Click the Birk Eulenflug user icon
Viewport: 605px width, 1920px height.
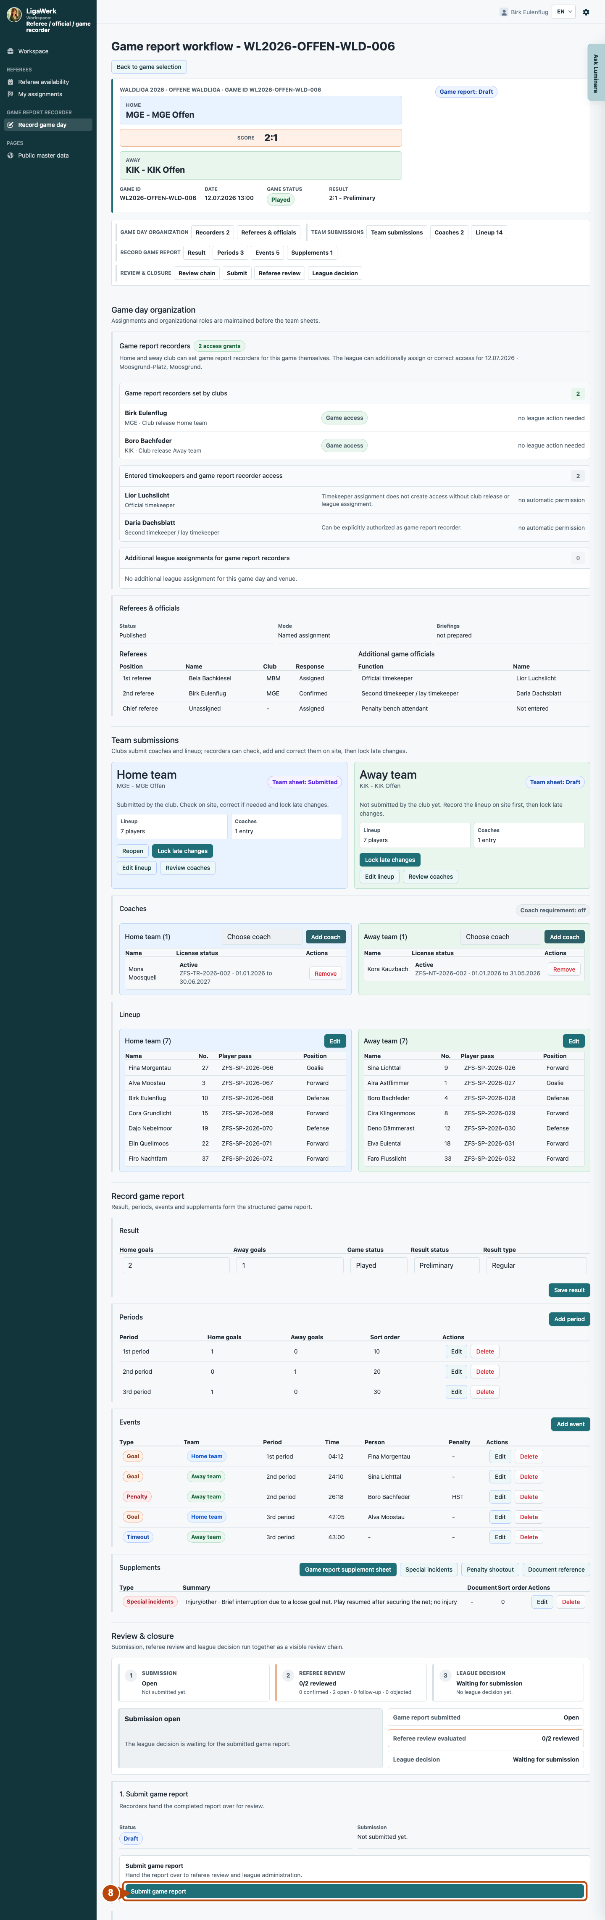pyautogui.click(x=504, y=12)
